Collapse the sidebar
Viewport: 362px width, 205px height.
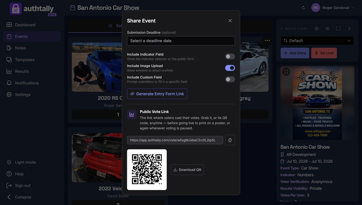(32, 197)
